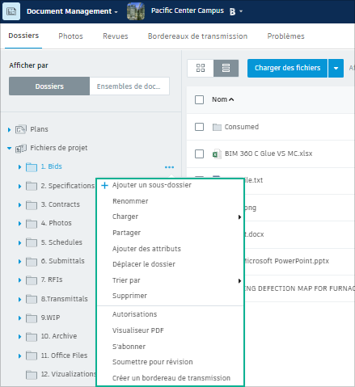Click the 3. Contracts folder icon
The image size is (355, 387).
32,205
